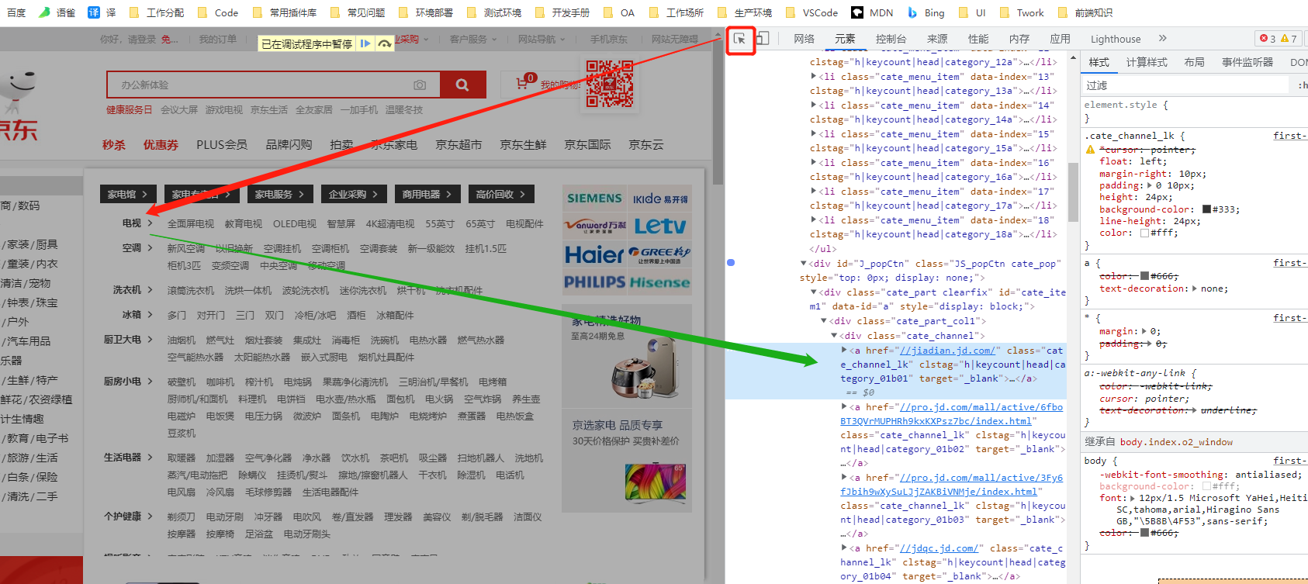Open the 测试环境 bookmarks folder

pos(494,12)
